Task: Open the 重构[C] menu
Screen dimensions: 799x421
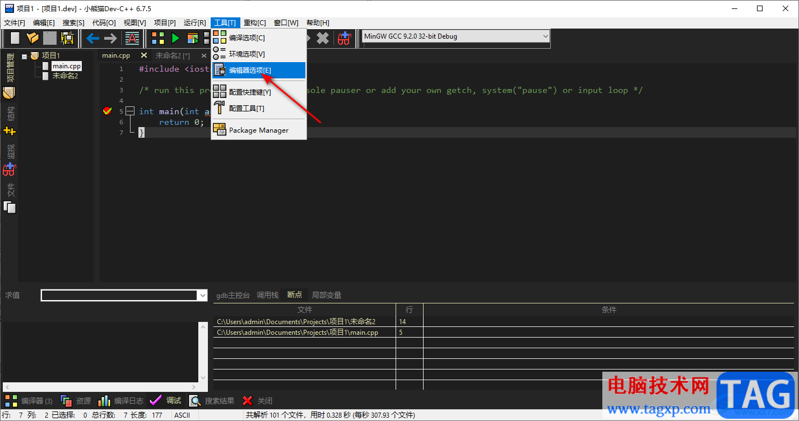Action: pyautogui.click(x=255, y=23)
